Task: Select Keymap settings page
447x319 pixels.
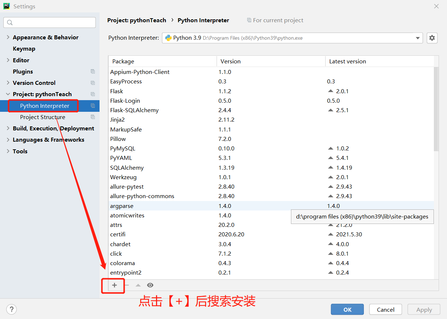Action: point(24,48)
